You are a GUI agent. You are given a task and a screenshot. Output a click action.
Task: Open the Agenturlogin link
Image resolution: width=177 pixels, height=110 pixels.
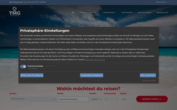pyautogui.click(x=160, y=2)
